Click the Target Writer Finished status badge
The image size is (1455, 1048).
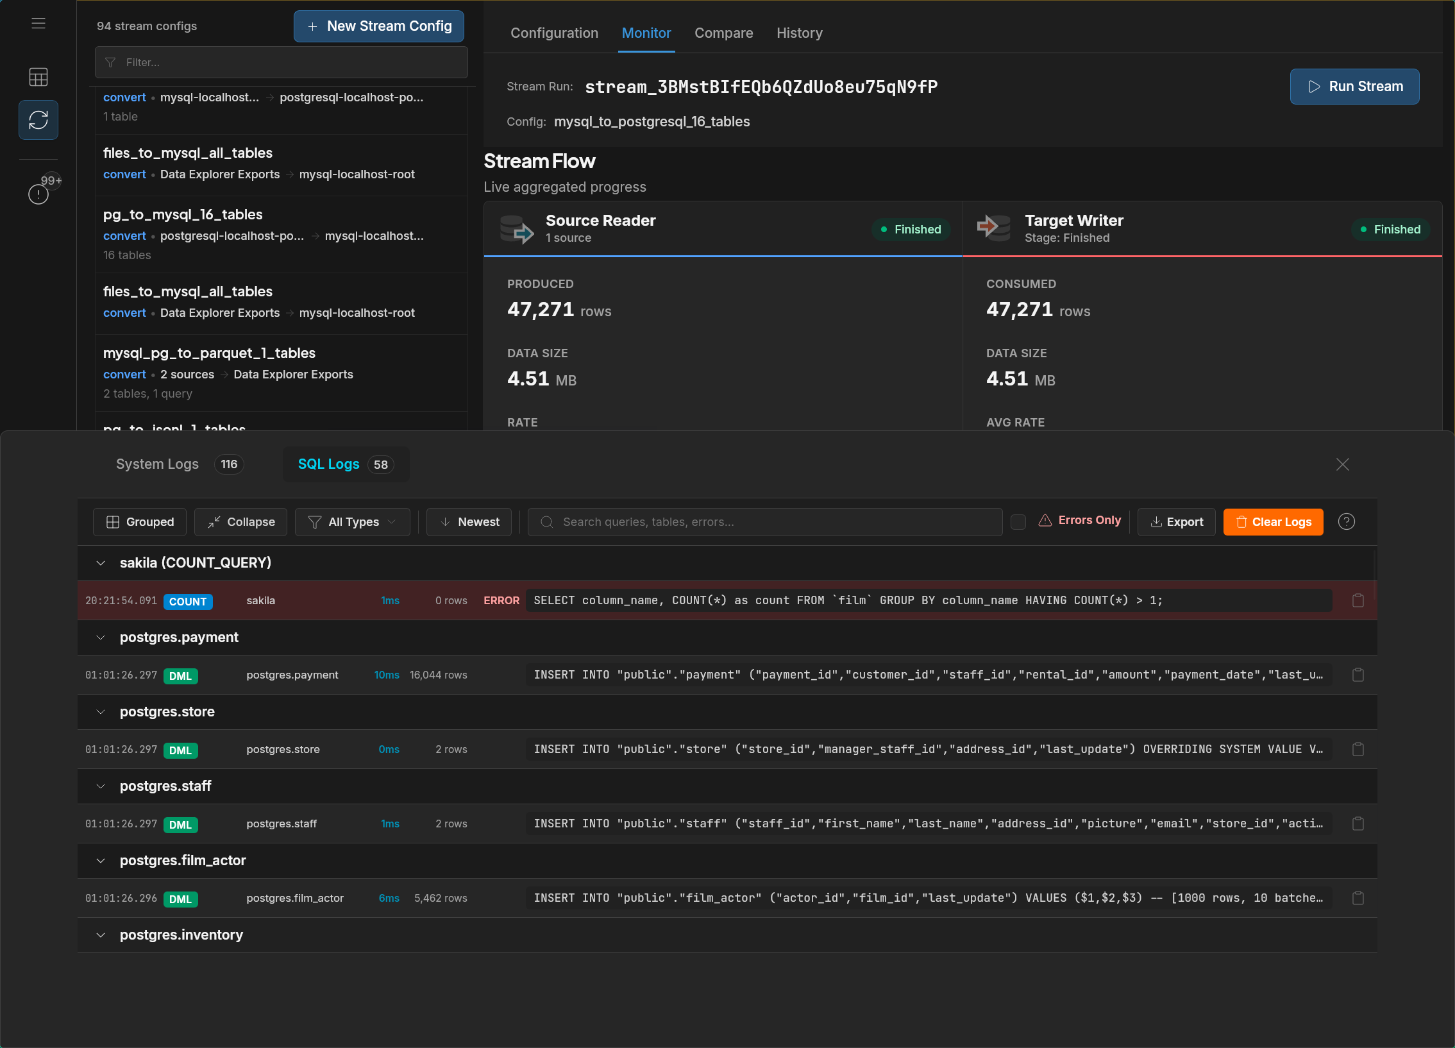pos(1390,230)
